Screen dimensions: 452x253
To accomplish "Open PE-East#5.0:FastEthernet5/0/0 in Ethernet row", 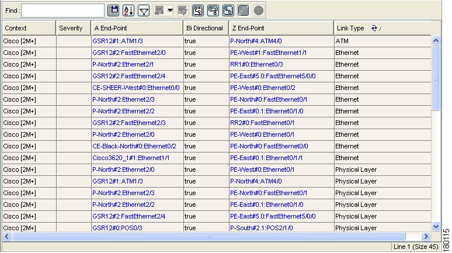I will click(273, 76).
